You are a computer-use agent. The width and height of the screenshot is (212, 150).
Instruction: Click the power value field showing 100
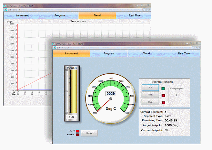click(72, 117)
